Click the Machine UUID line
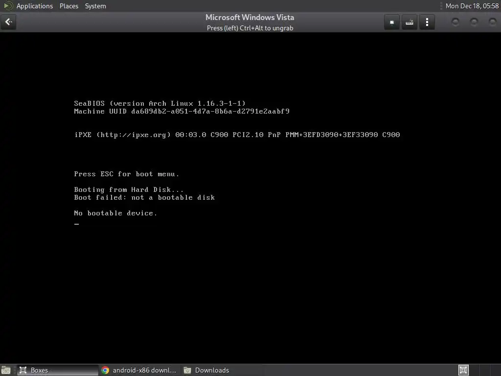 coord(182,111)
